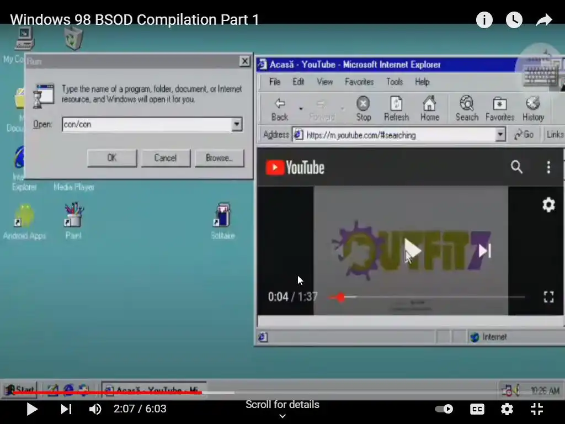The height and width of the screenshot is (424, 565).
Task: Click the taskbar clock showing 10:26 AM
Action: 545,390
